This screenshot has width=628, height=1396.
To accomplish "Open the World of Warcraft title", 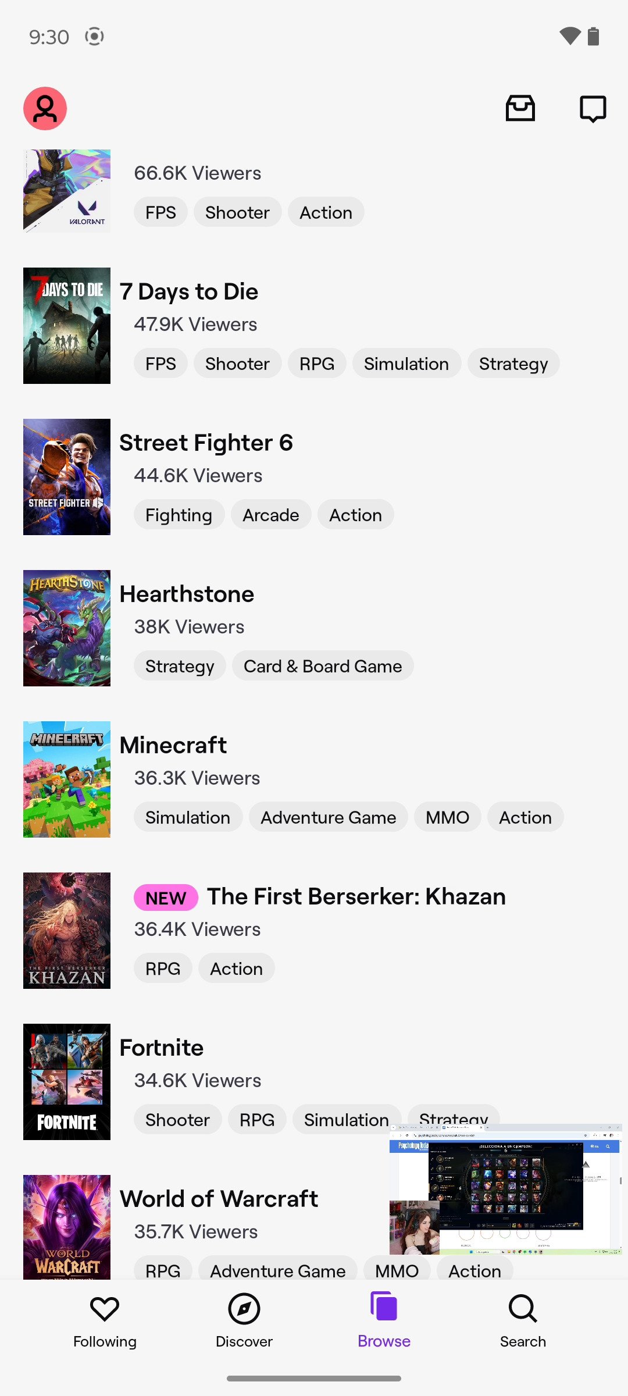I will pos(219,1199).
